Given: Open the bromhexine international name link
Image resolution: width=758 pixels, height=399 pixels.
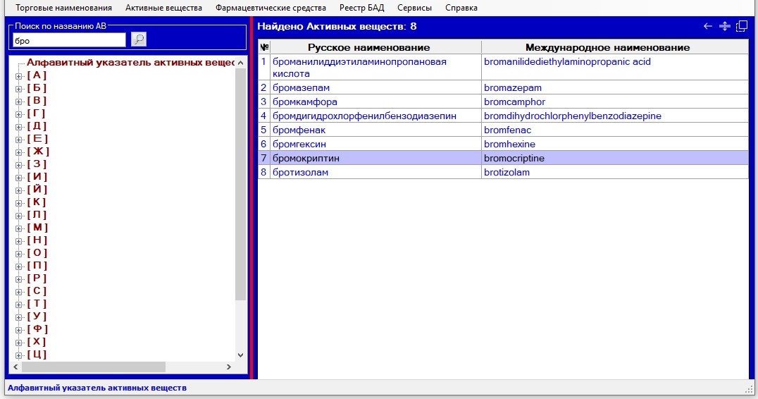Looking at the screenshot, I should (509, 145).
